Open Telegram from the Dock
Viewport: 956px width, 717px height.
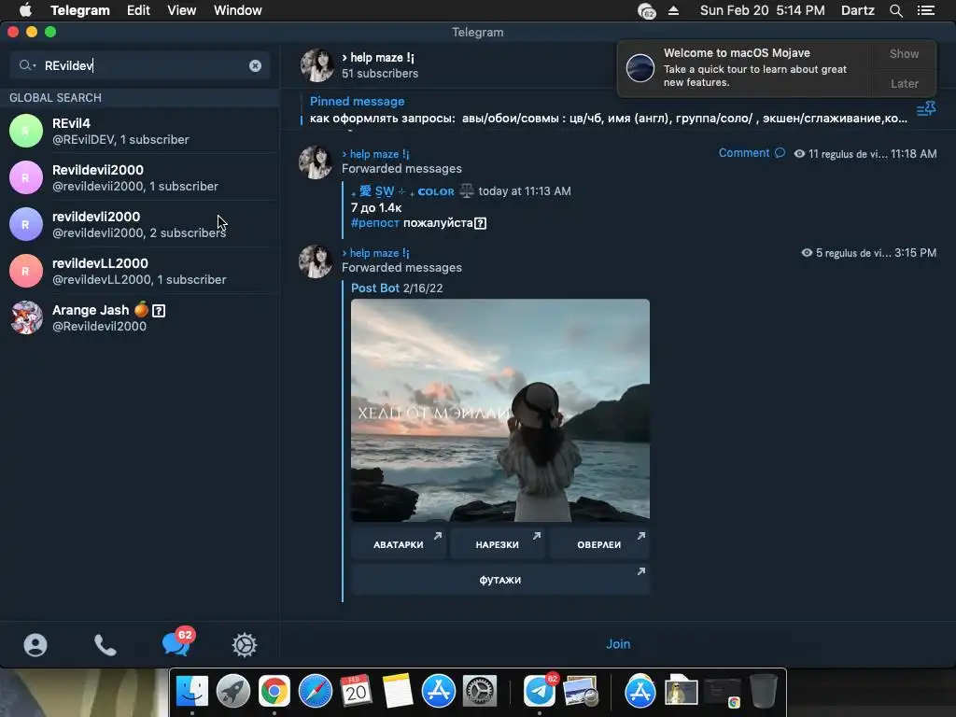[541, 690]
